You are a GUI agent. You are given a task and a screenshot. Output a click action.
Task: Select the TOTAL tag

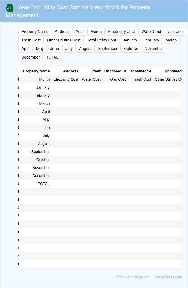pyautogui.click(x=52, y=57)
